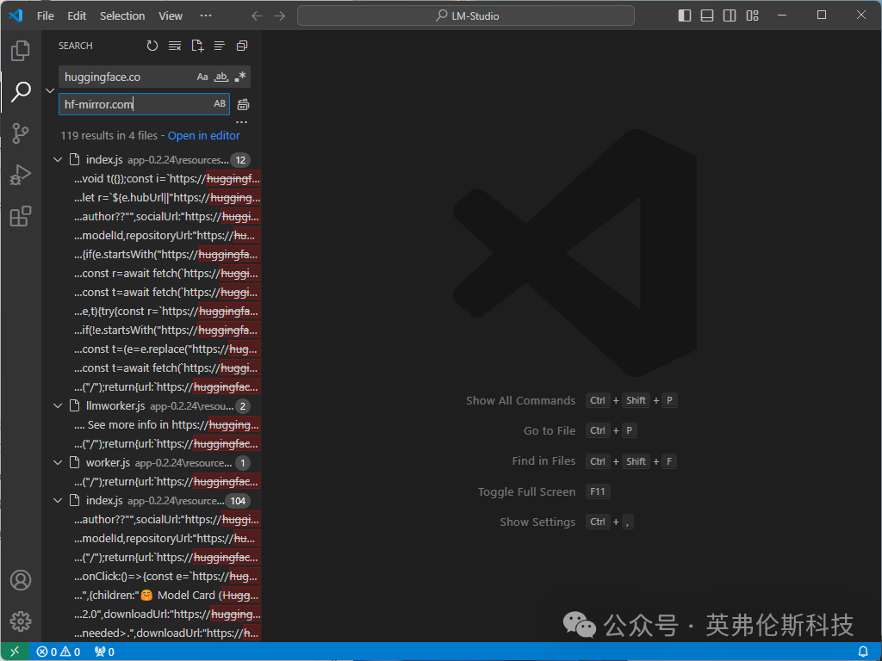Viewport: 882px width, 661px height.
Task: Go forward with the right arrow
Action: point(280,15)
